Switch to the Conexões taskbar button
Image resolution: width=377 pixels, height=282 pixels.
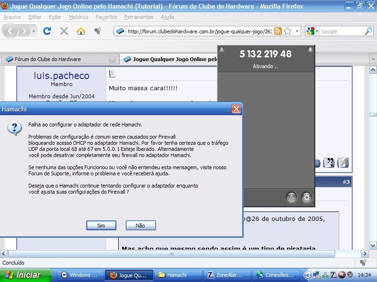[276, 275]
